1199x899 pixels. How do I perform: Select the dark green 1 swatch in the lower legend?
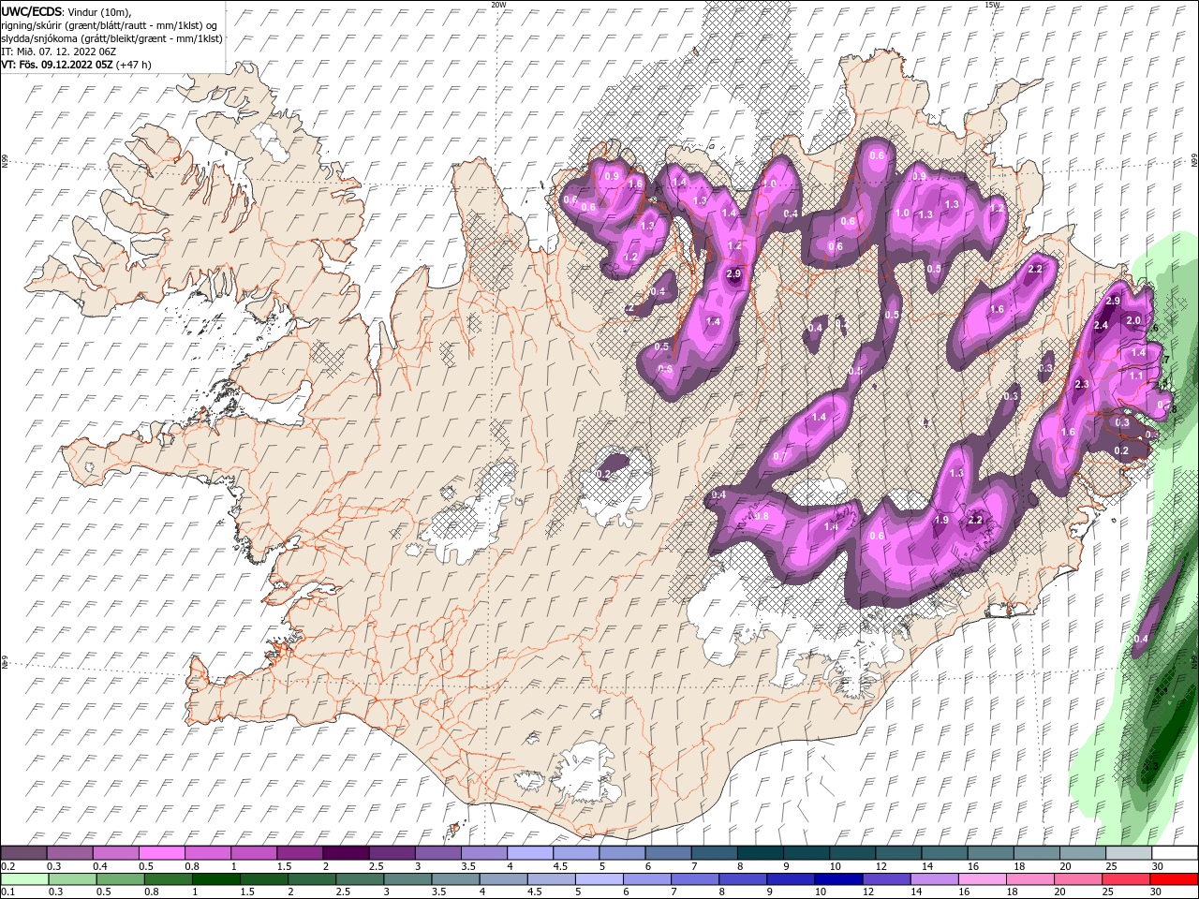pyautogui.click(x=216, y=879)
